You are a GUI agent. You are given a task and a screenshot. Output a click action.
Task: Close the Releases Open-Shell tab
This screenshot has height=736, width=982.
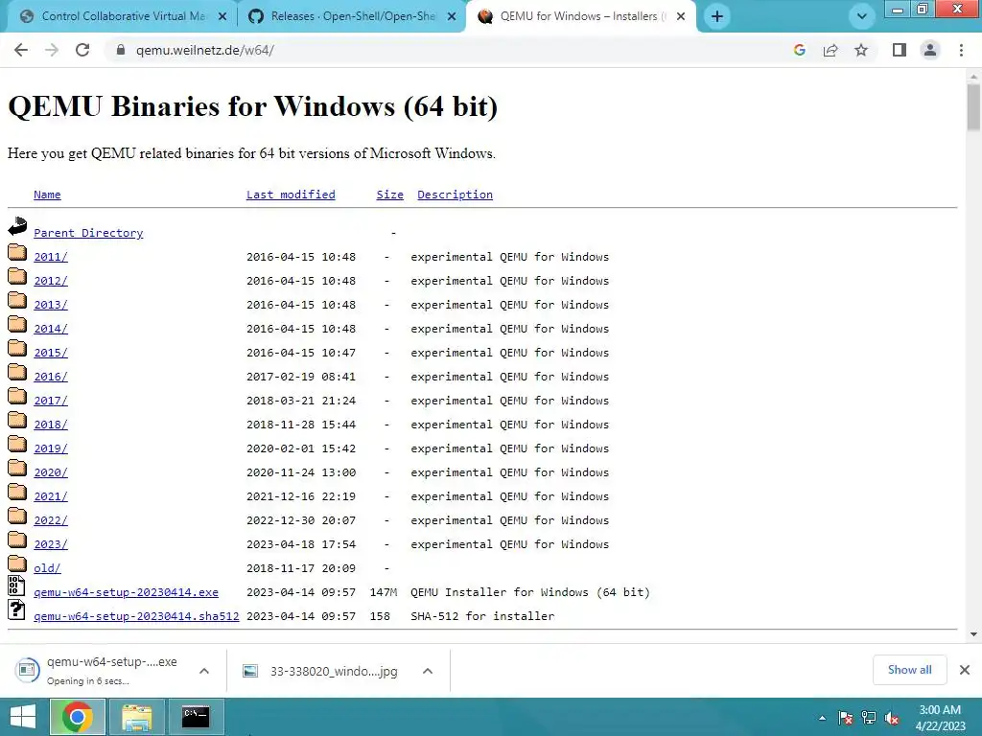click(x=452, y=17)
